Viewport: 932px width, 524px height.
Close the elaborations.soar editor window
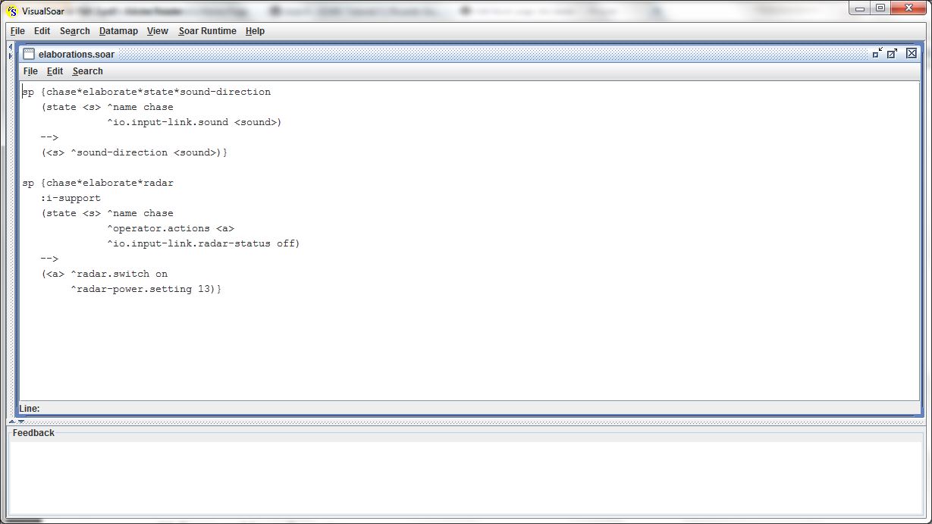tap(912, 53)
